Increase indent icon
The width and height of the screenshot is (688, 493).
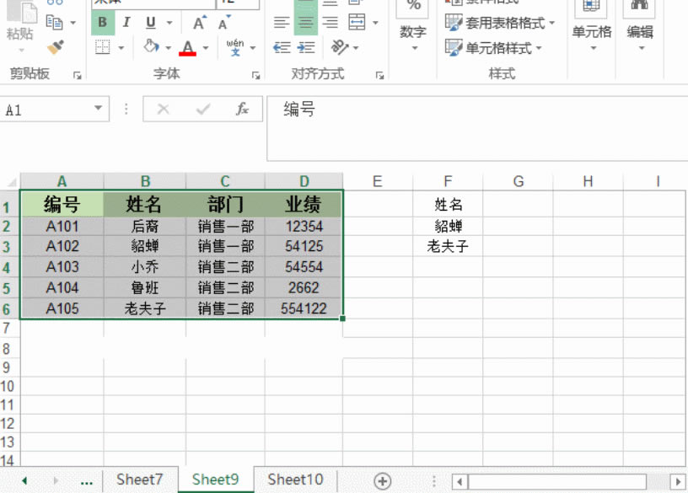pyautogui.click(x=306, y=47)
